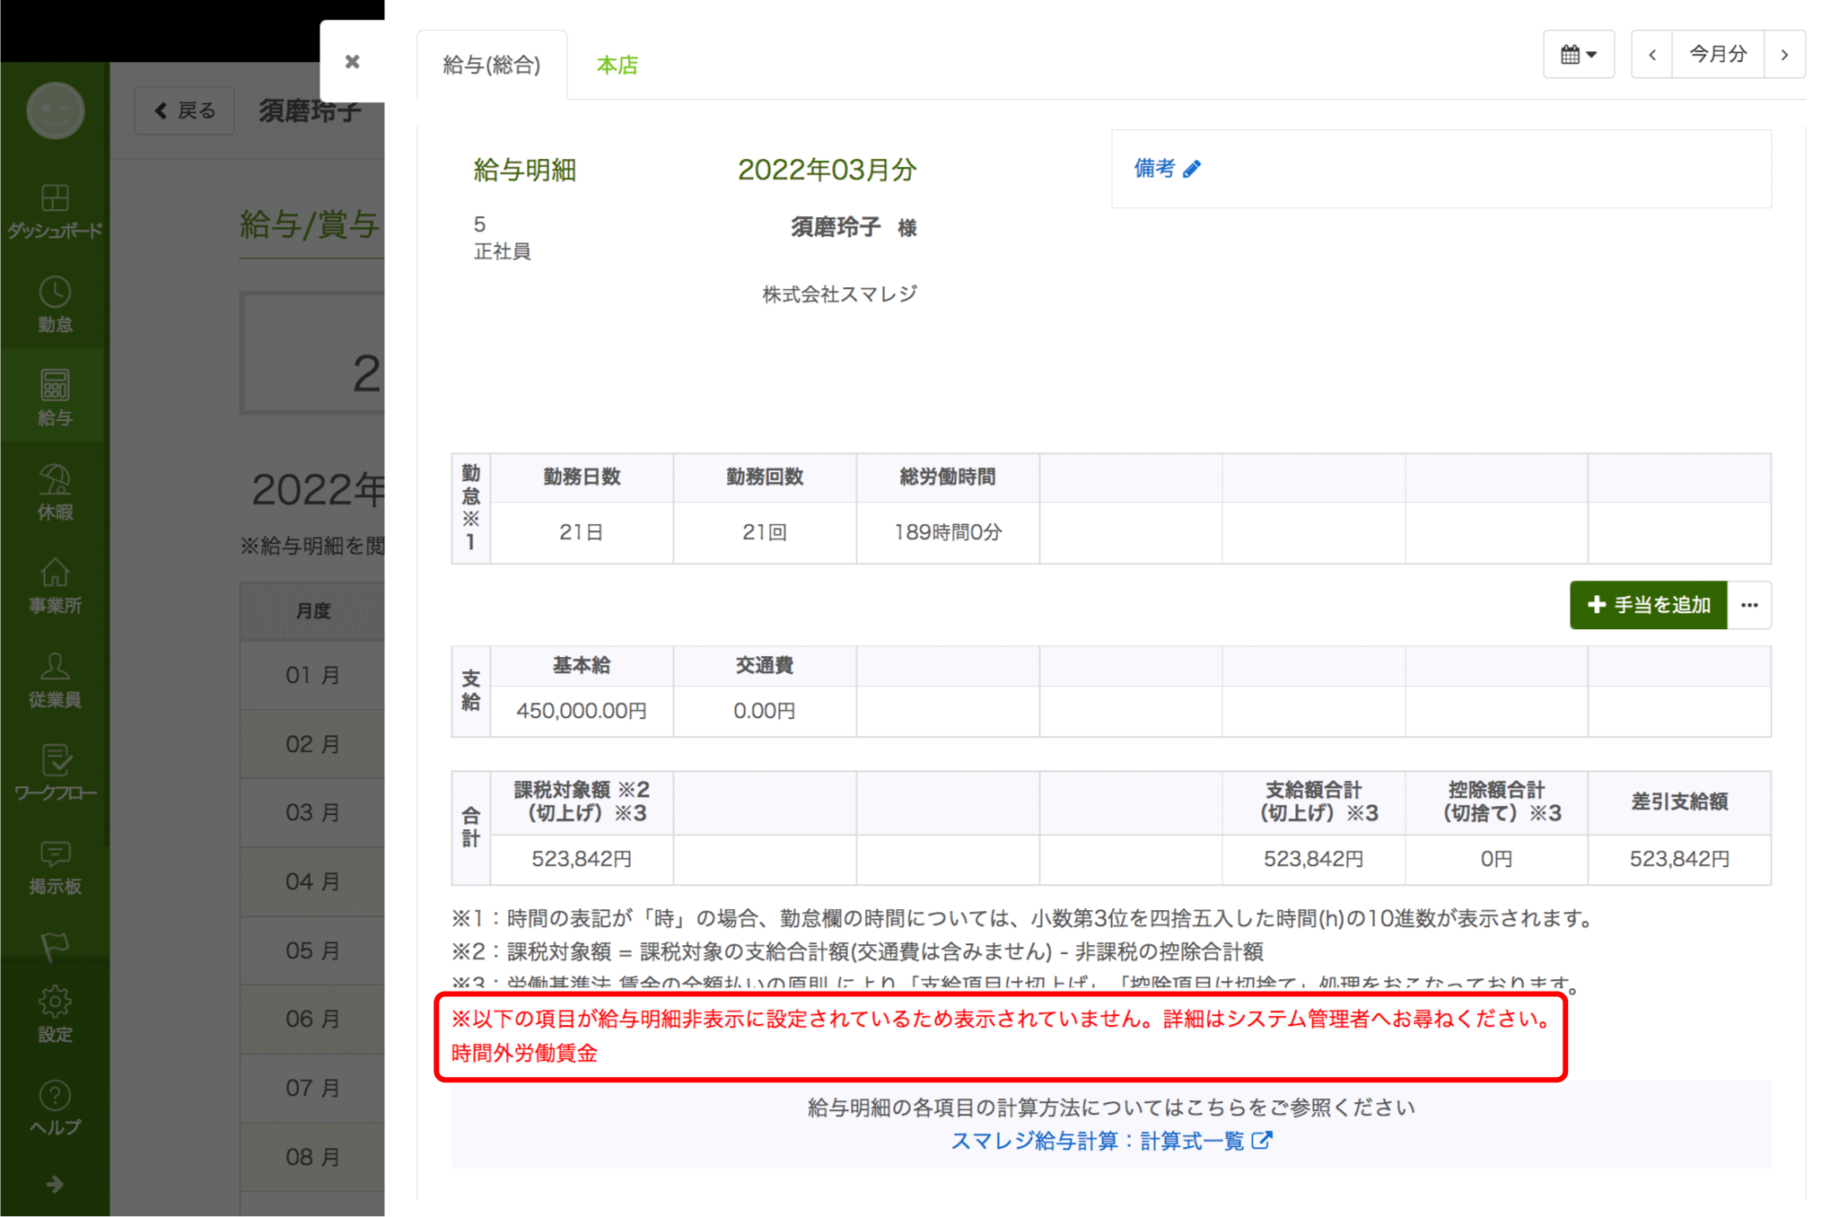Navigate to next month with right chevron
The width and height of the screenshot is (1839, 1217).
coord(1785,54)
